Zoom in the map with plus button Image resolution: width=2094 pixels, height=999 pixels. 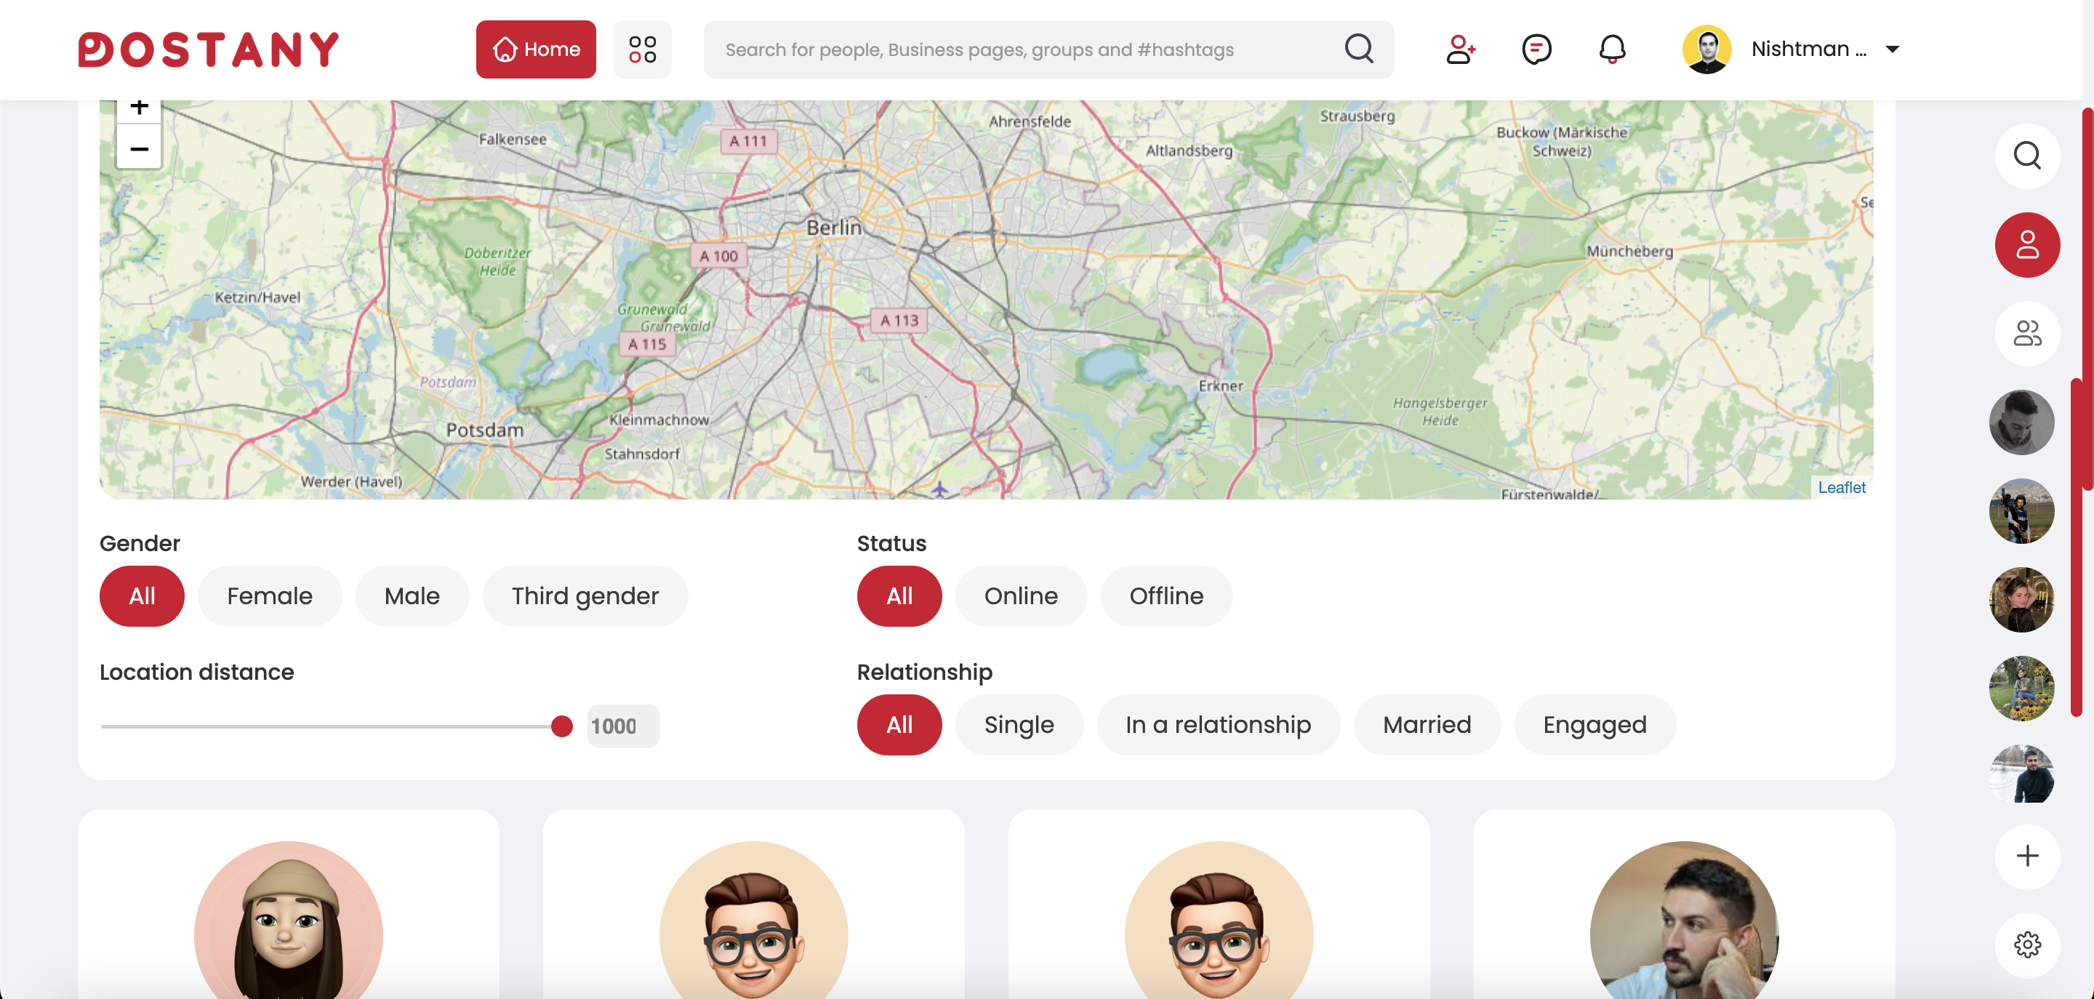139,108
